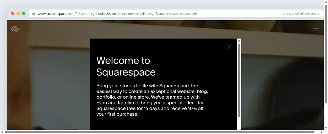This screenshot has width=328, height=134.
Task: Click the squarespace.com URL address field
Action: click(176, 14)
